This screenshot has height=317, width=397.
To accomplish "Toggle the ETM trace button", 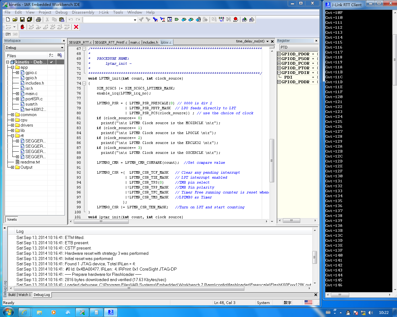I will pos(8,34).
